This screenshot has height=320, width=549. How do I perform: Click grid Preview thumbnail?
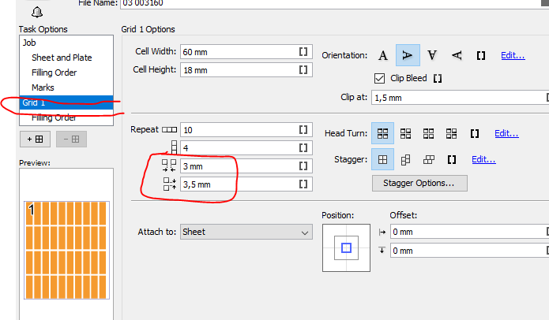point(66,250)
